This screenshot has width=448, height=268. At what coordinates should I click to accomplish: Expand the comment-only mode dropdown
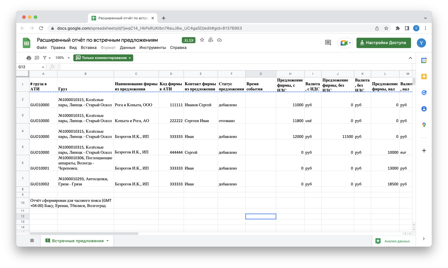coord(130,58)
